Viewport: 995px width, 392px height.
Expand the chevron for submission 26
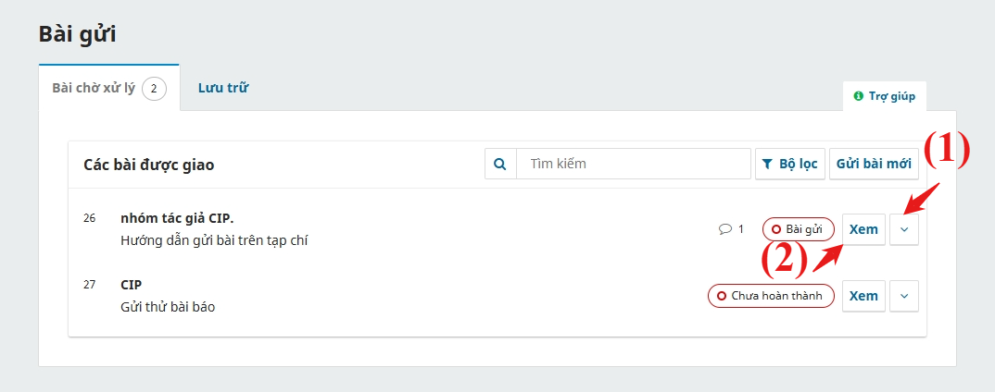(x=904, y=229)
